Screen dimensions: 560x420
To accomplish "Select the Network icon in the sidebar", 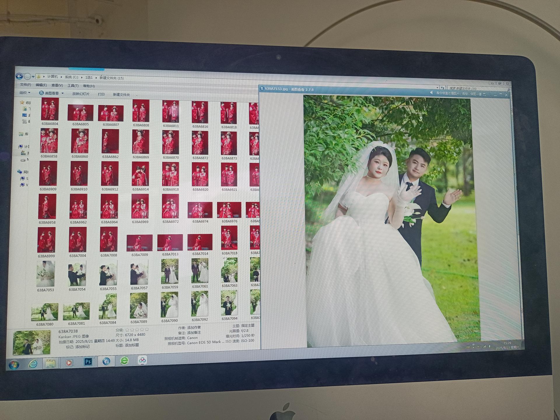I will tap(20, 172).
